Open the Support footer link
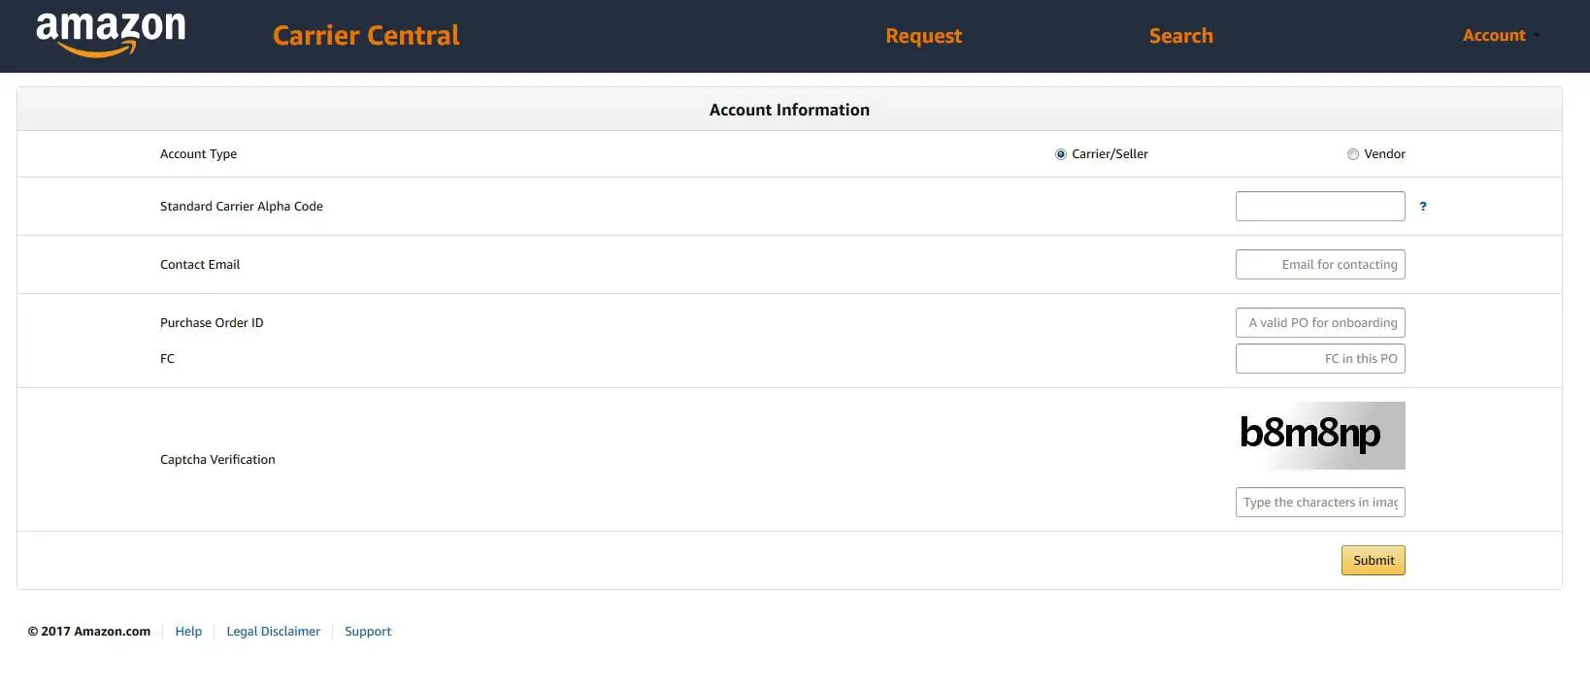The width and height of the screenshot is (1590, 686). tap(368, 632)
